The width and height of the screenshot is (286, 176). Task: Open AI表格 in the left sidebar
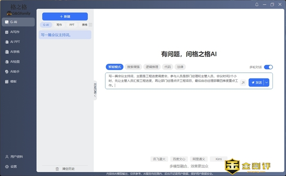pyautogui.click(x=15, y=52)
